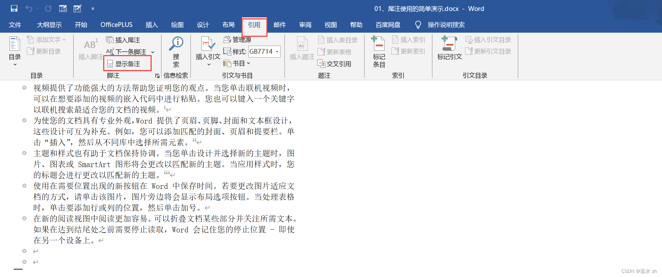662x277 pixels.
Task: Expand the 插入引文 dropdown arrow
Action: [x=209, y=64]
